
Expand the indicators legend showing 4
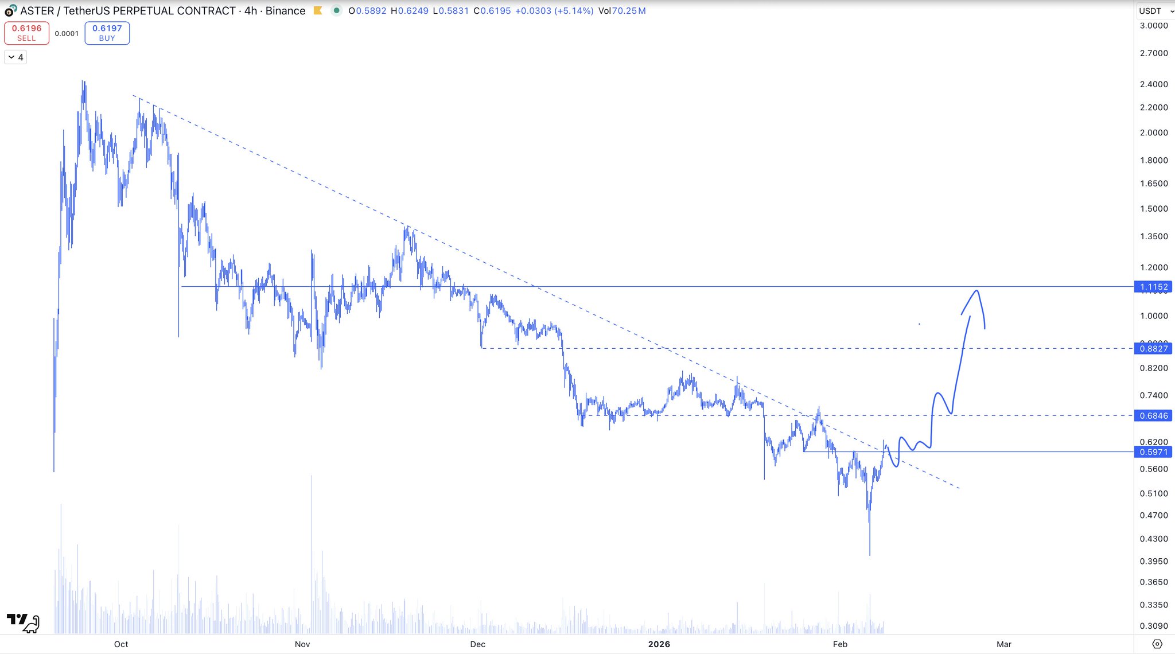point(15,57)
